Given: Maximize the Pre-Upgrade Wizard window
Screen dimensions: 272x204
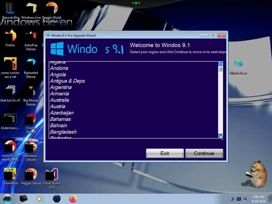Looking at the screenshot, I should pyautogui.click(x=213, y=36).
